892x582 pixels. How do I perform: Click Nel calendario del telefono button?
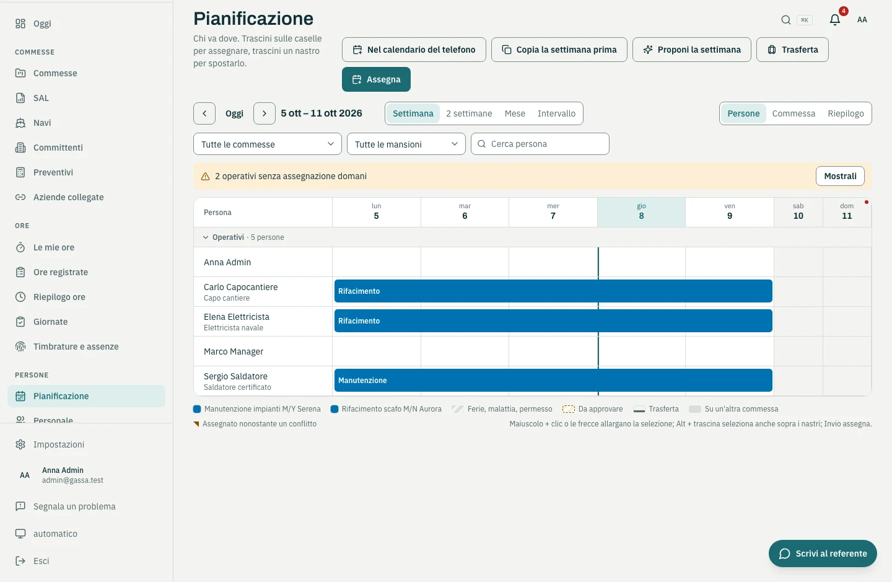click(x=414, y=50)
